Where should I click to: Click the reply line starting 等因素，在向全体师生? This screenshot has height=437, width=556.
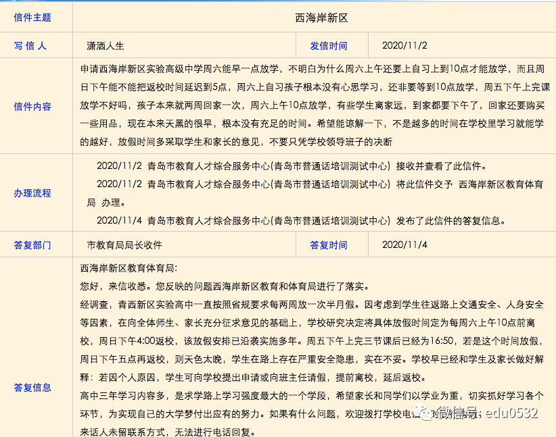[x=308, y=323]
